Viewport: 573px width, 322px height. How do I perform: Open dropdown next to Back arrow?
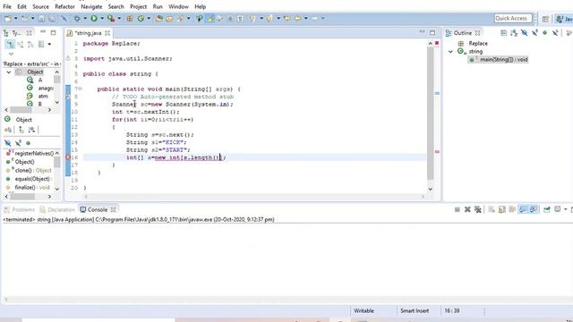point(306,18)
